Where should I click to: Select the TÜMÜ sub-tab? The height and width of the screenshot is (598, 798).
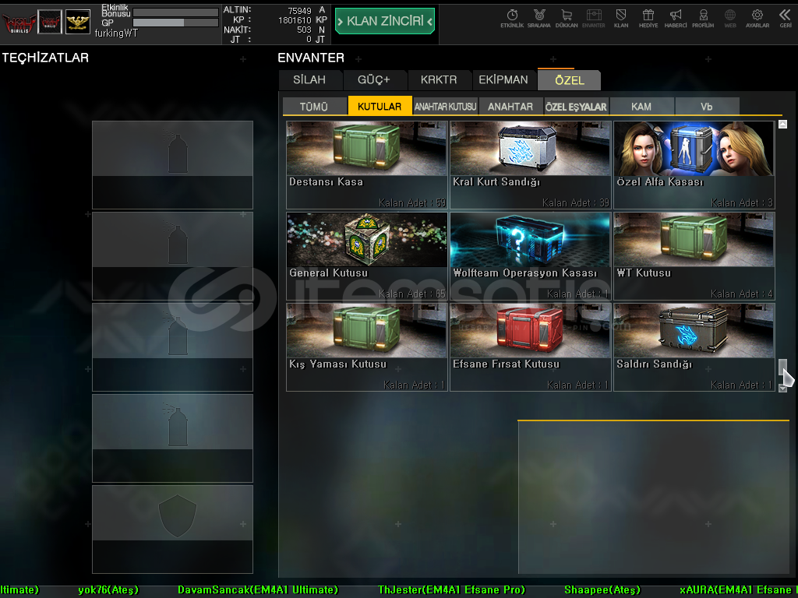(314, 106)
